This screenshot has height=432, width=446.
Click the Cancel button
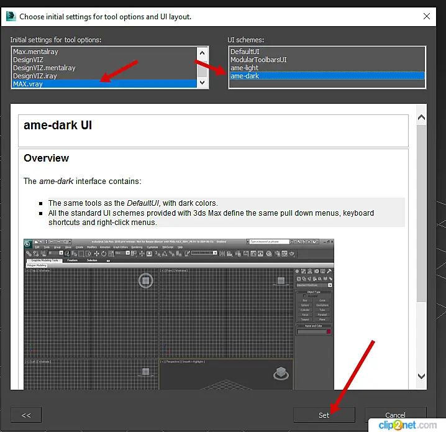tap(395, 415)
